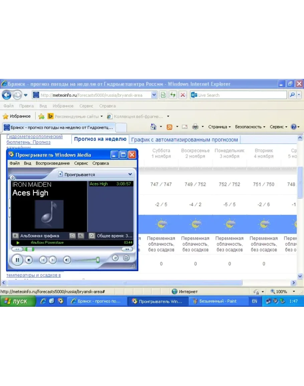Open the Безопасность dropdown menu

tap(250, 127)
